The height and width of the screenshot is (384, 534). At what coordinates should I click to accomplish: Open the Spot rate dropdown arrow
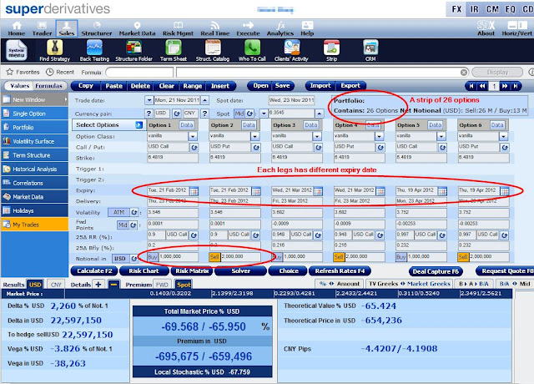(264, 114)
